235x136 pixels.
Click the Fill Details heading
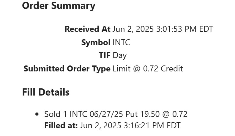(46, 92)
